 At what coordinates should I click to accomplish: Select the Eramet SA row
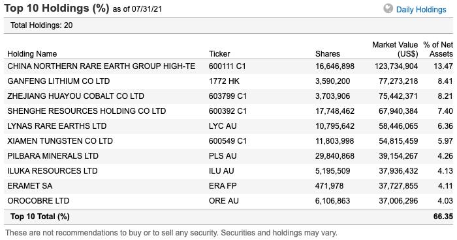(x=228, y=186)
